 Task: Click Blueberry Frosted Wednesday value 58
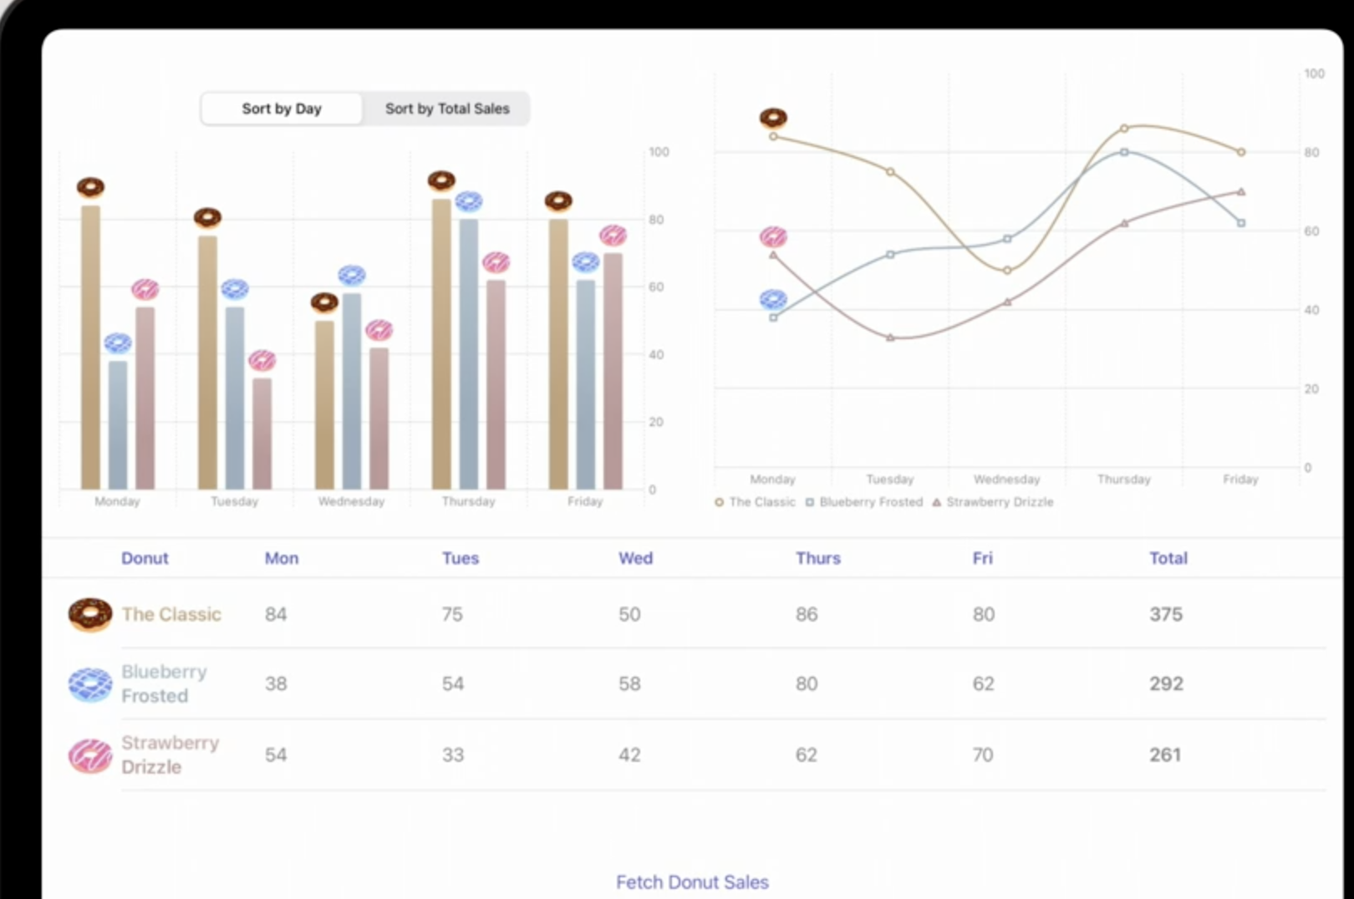tap(629, 684)
